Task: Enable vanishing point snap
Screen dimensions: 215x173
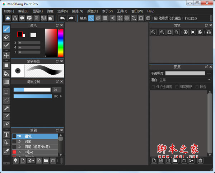Action: 112,18
